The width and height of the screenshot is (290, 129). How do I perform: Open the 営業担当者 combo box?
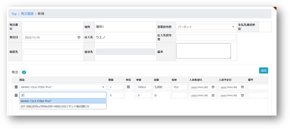206,27
